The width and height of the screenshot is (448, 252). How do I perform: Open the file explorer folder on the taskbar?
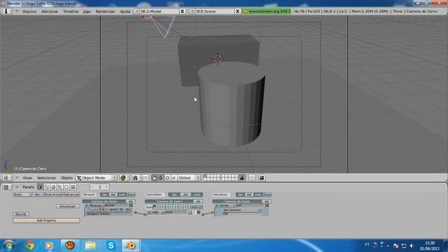90,246
